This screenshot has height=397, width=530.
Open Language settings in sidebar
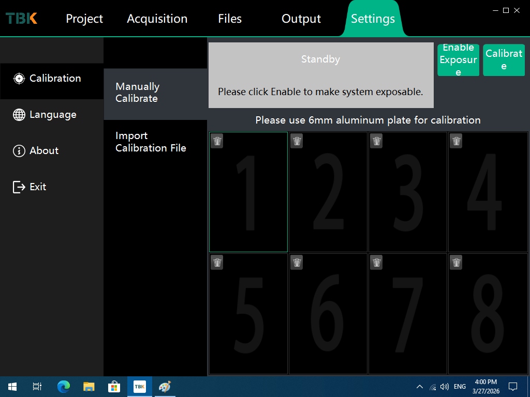(52, 115)
